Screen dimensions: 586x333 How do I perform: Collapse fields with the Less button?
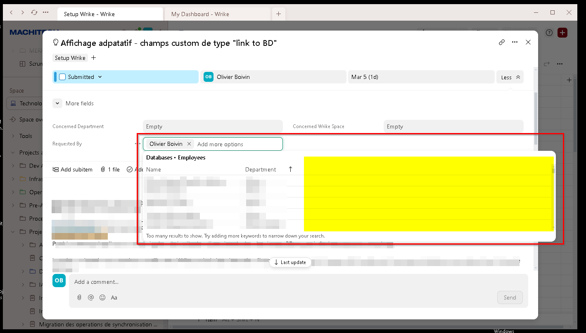tap(510, 77)
